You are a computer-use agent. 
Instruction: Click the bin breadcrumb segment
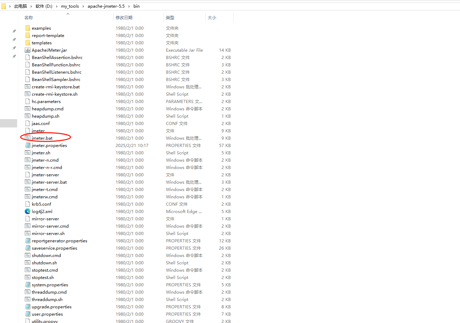(x=137, y=6)
